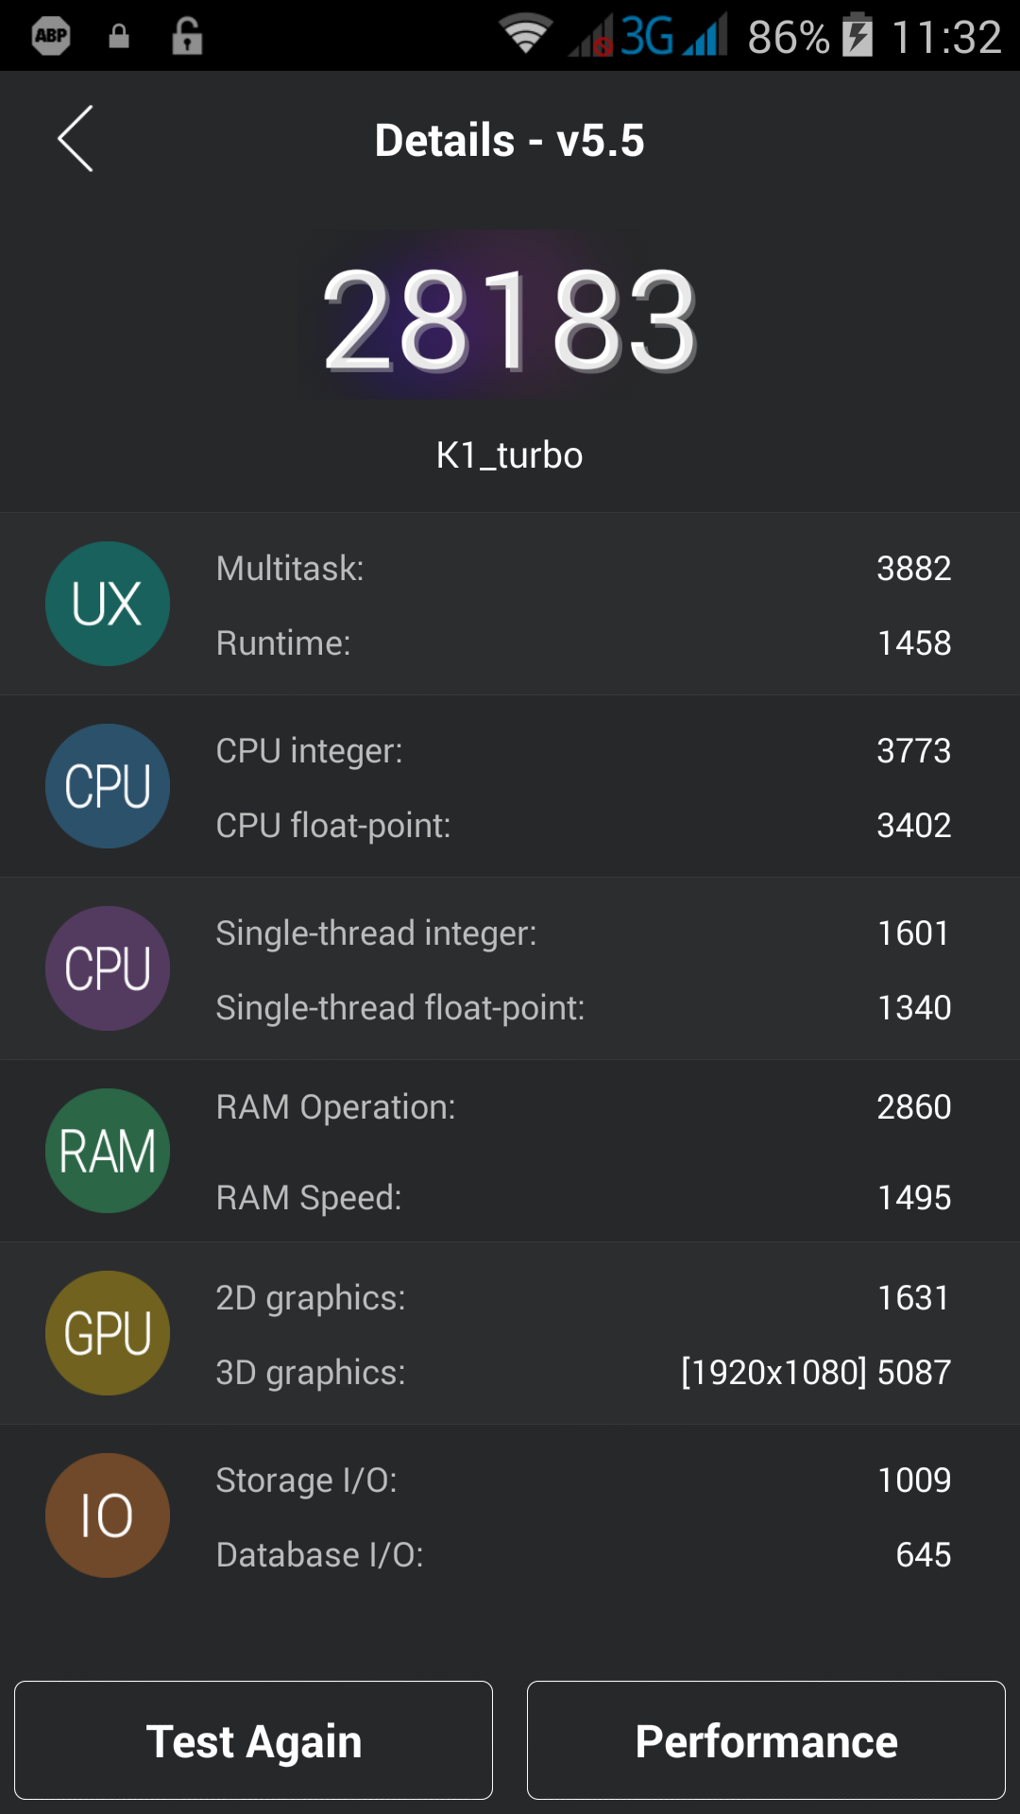Screen dimensions: 1020x1814
Task: Tap the blue CPU category icon
Action: (x=108, y=786)
